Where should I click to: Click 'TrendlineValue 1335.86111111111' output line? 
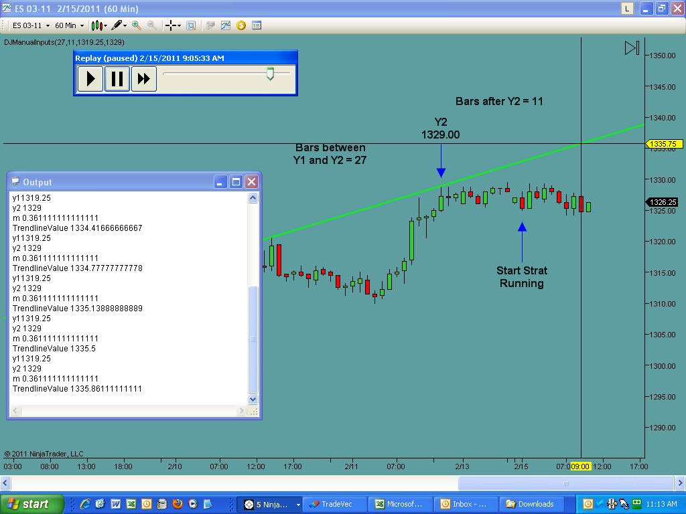click(x=78, y=389)
